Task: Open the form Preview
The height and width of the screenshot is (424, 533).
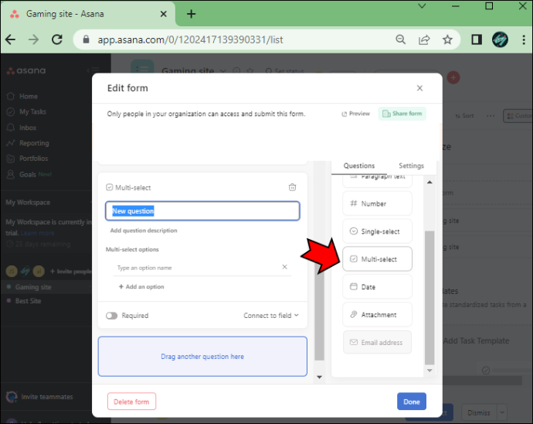Action: pos(355,114)
